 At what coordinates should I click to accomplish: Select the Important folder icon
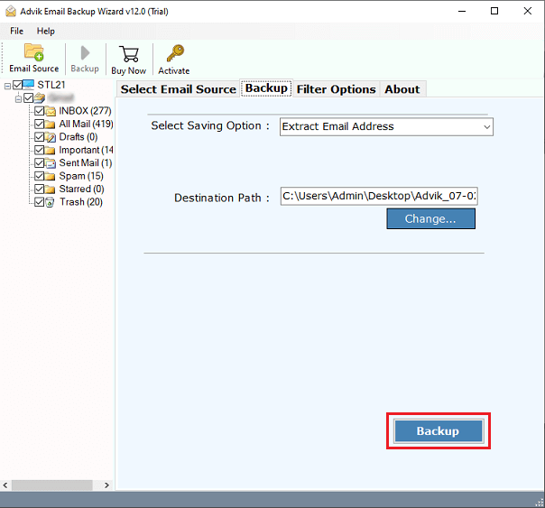pos(50,150)
